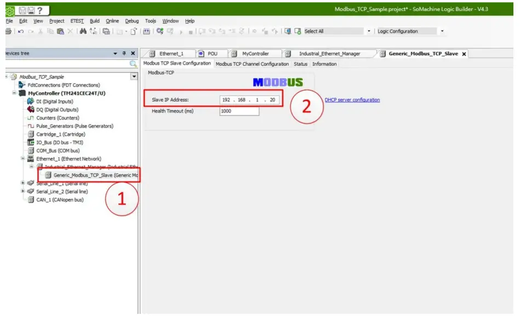
Task: Click the Health Timeout input field
Action: [239, 111]
